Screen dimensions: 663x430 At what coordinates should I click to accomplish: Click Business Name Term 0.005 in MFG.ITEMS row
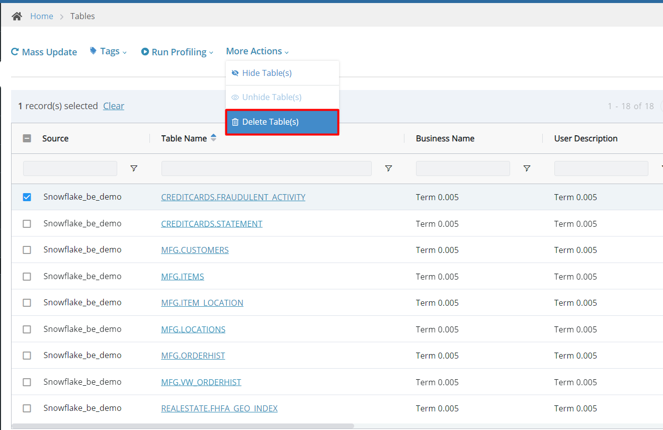click(437, 277)
